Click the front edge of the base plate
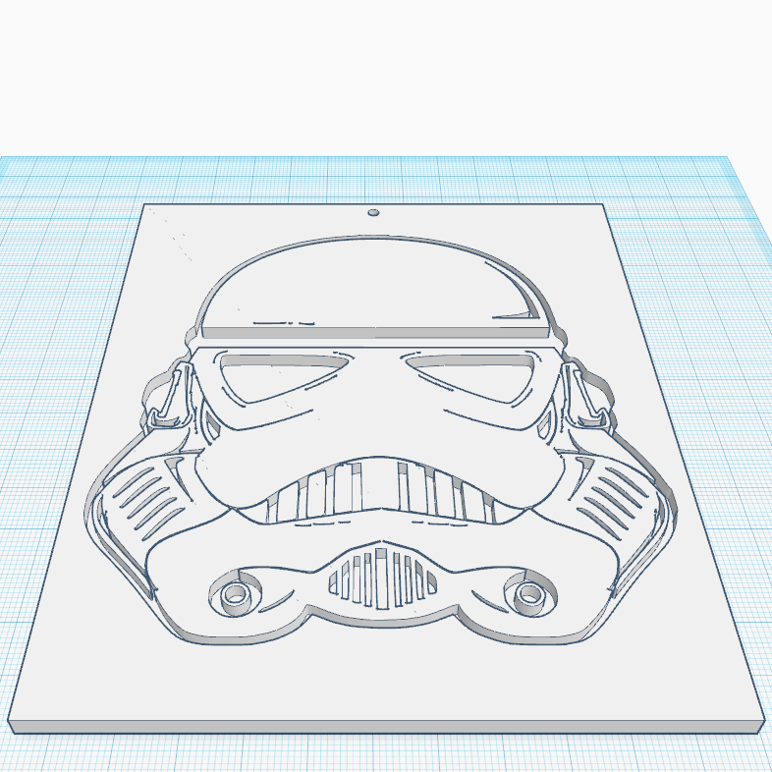 (386, 727)
